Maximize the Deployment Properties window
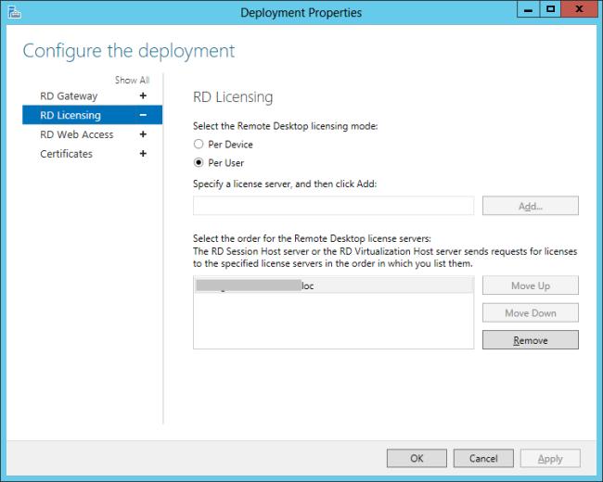 point(549,11)
